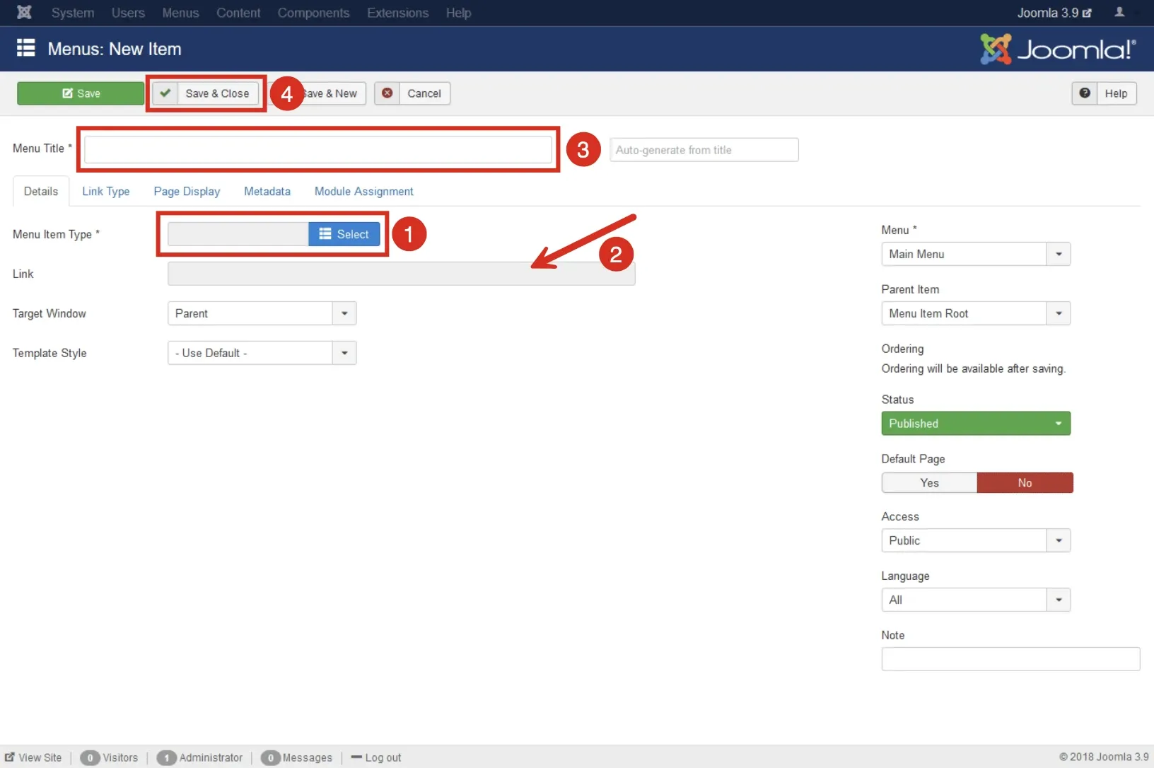1154x768 pixels.
Task: Click the Log out link
Action: tap(376, 757)
